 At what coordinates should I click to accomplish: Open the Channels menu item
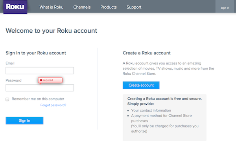tap(82, 7)
